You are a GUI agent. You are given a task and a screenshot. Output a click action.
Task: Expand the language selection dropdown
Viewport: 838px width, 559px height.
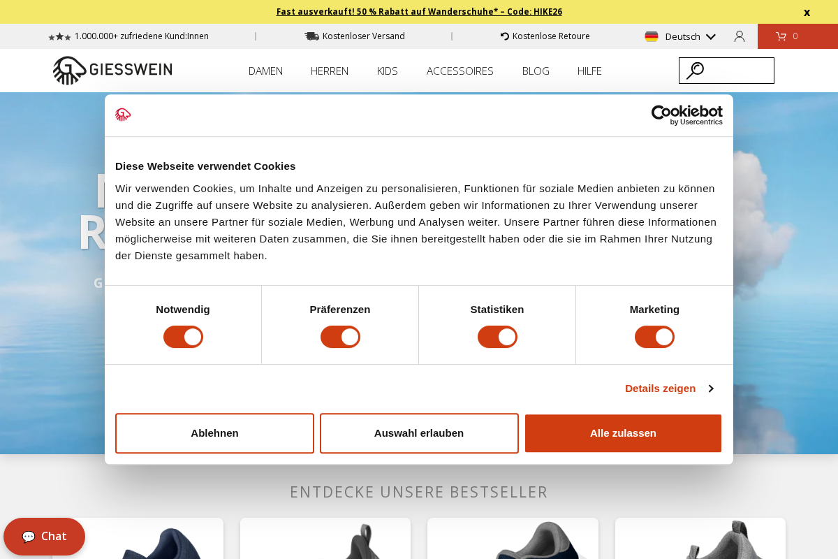point(711,36)
